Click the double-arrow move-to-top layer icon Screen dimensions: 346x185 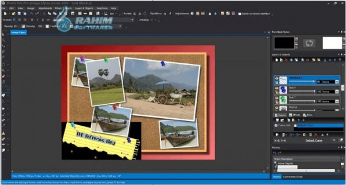point(339,60)
